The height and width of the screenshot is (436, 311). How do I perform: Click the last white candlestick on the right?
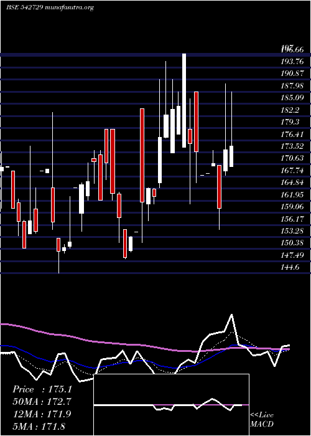click(x=231, y=156)
